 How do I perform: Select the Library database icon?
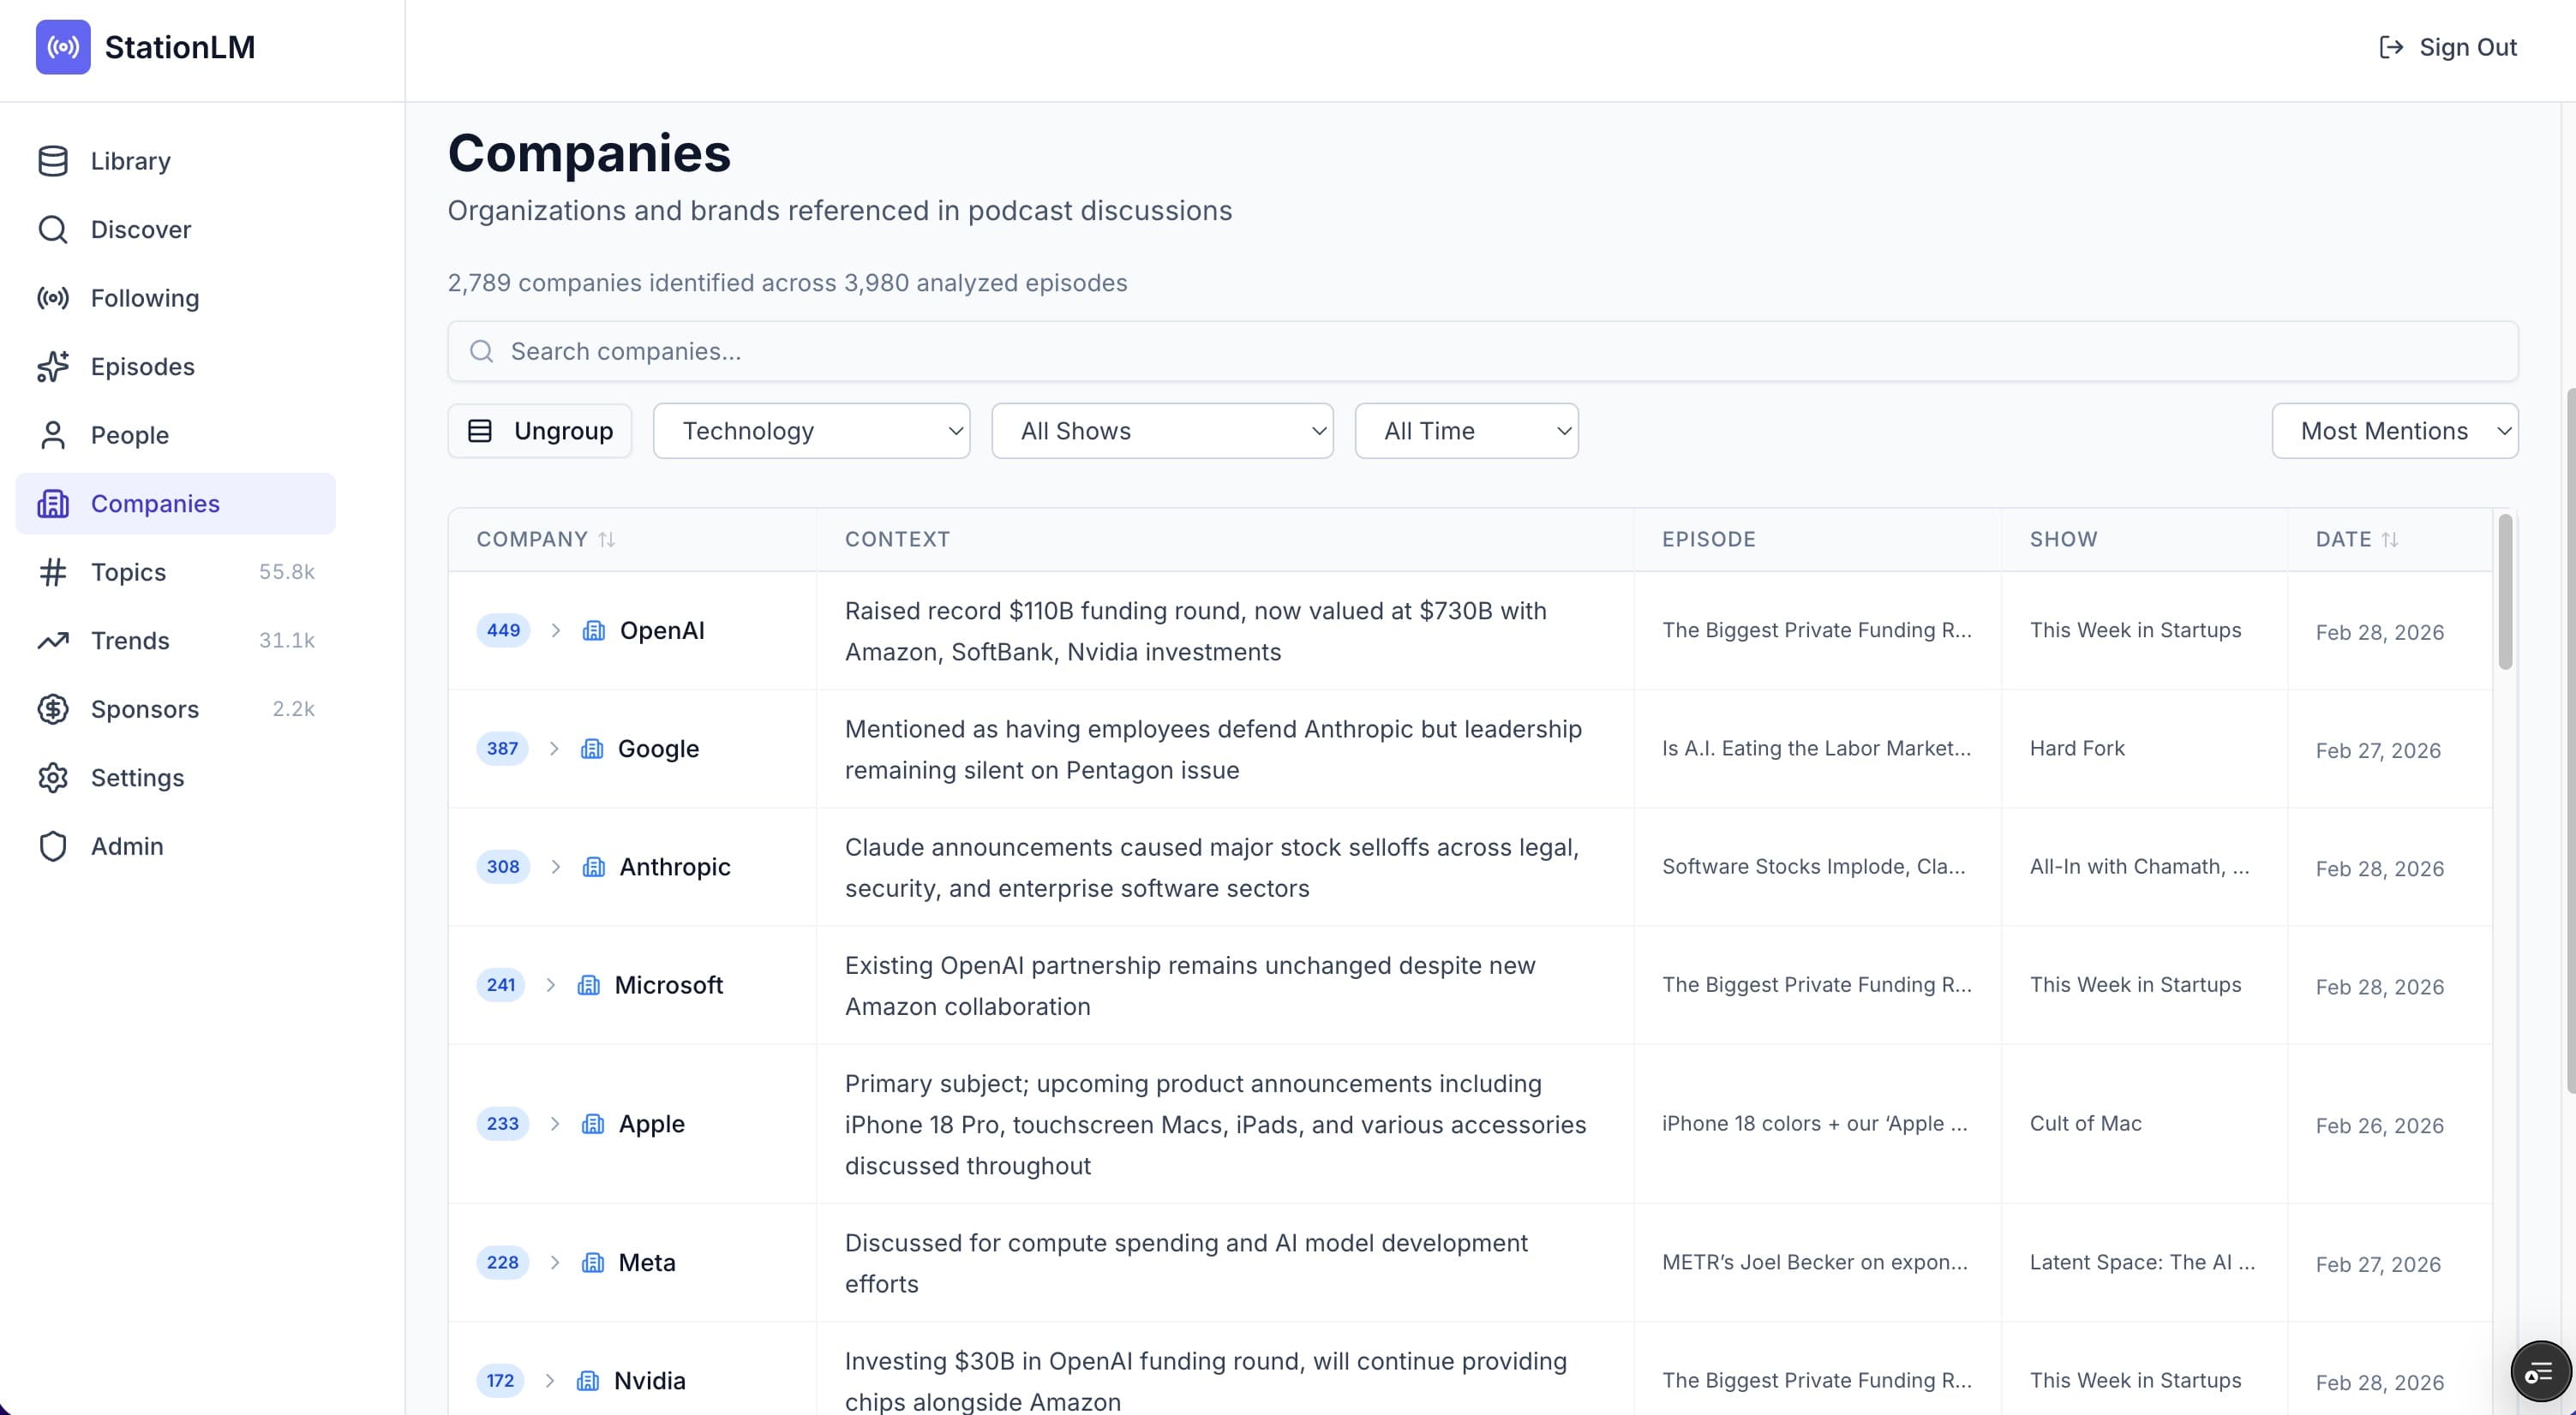53,160
